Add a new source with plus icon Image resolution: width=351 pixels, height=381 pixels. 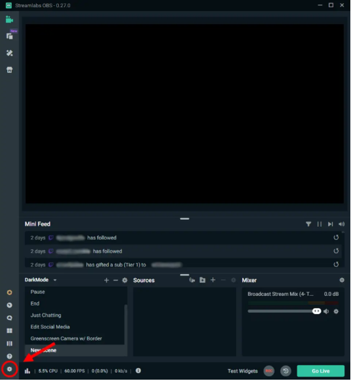click(x=213, y=280)
